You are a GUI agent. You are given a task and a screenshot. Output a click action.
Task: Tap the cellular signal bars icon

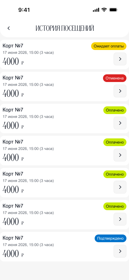(x=96, y=10)
